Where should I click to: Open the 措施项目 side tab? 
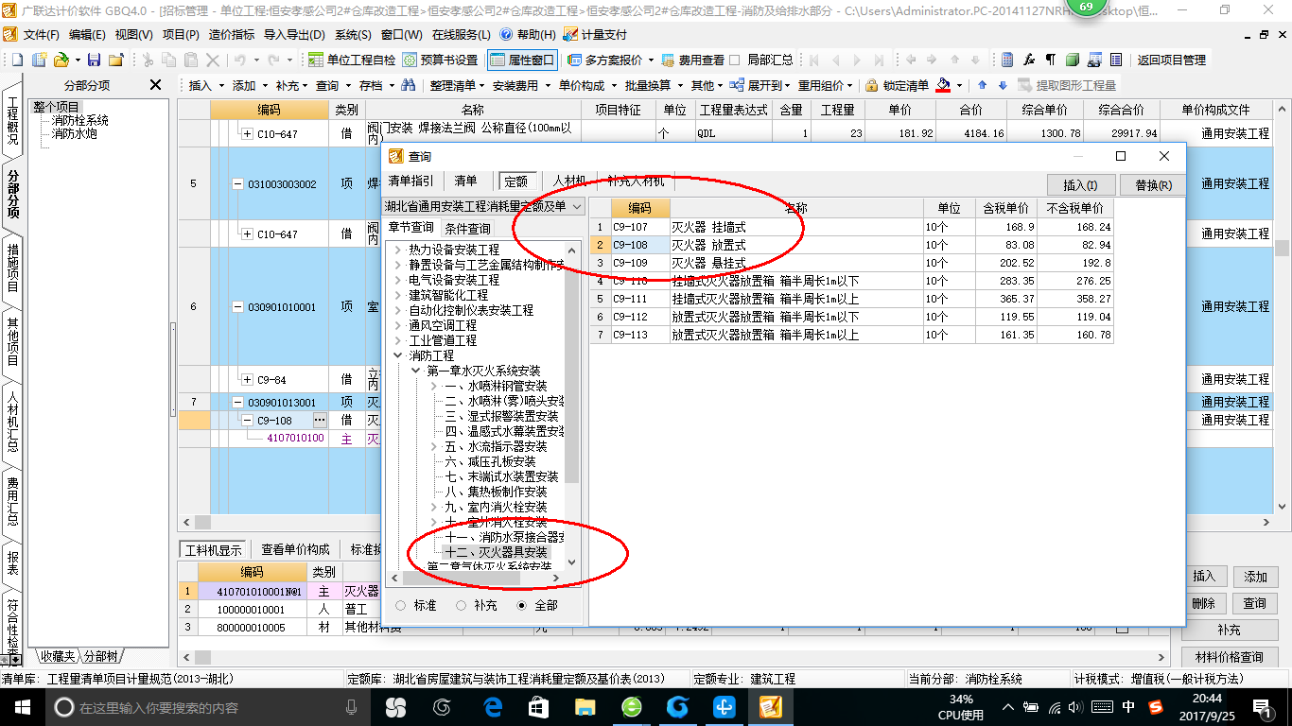[x=12, y=268]
